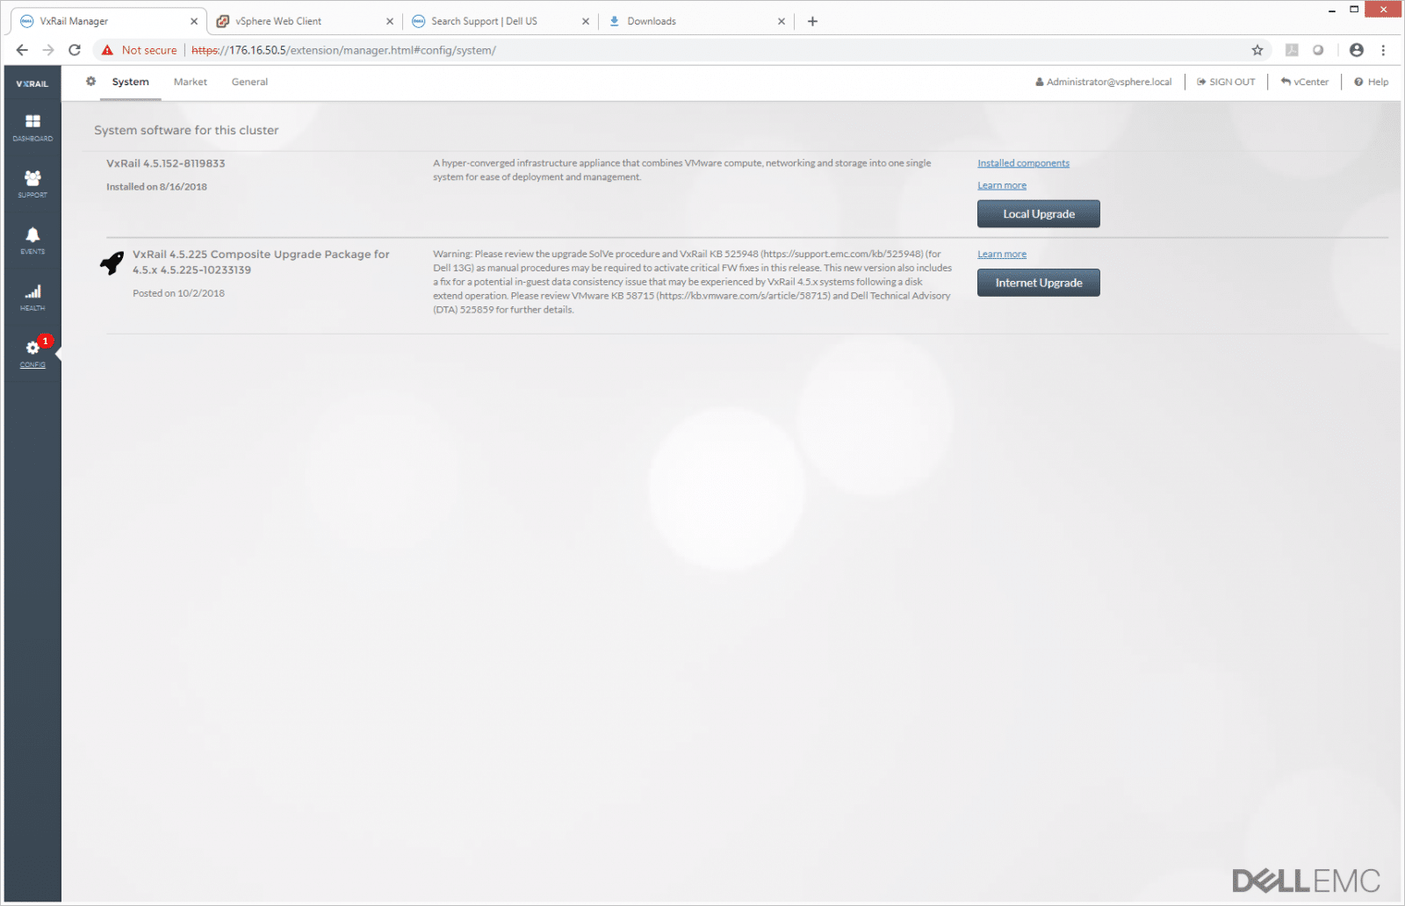Select VxRail 4.5.152-8119833 version text

pos(166,163)
